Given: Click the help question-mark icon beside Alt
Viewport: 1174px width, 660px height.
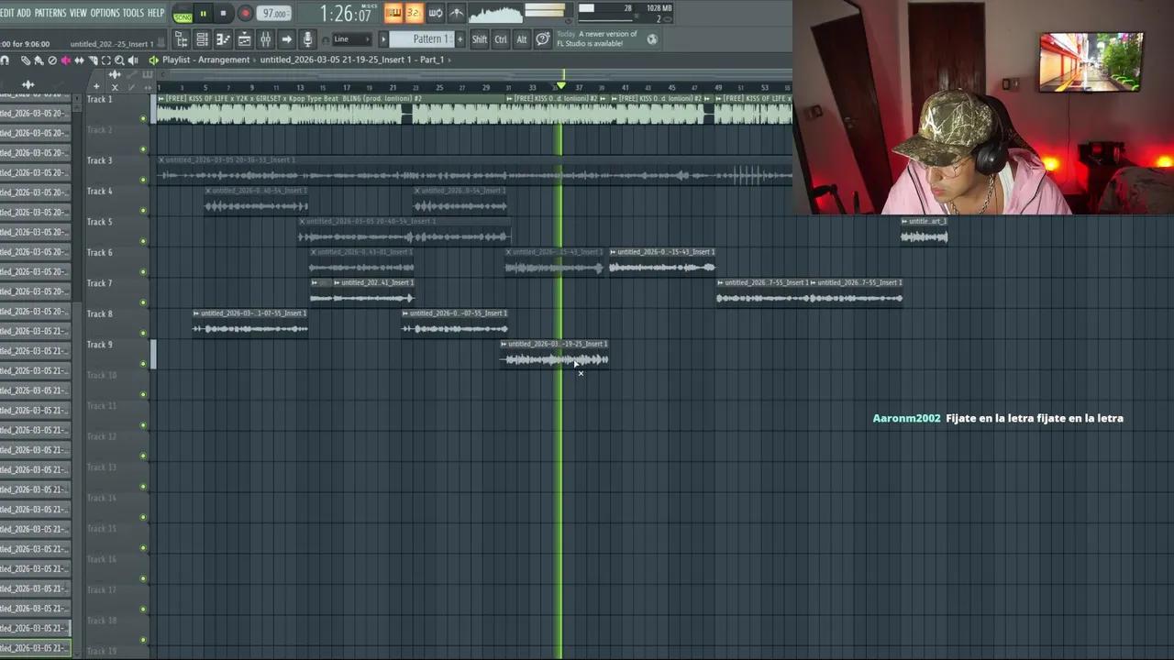Looking at the screenshot, I should click(x=543, y=39).
